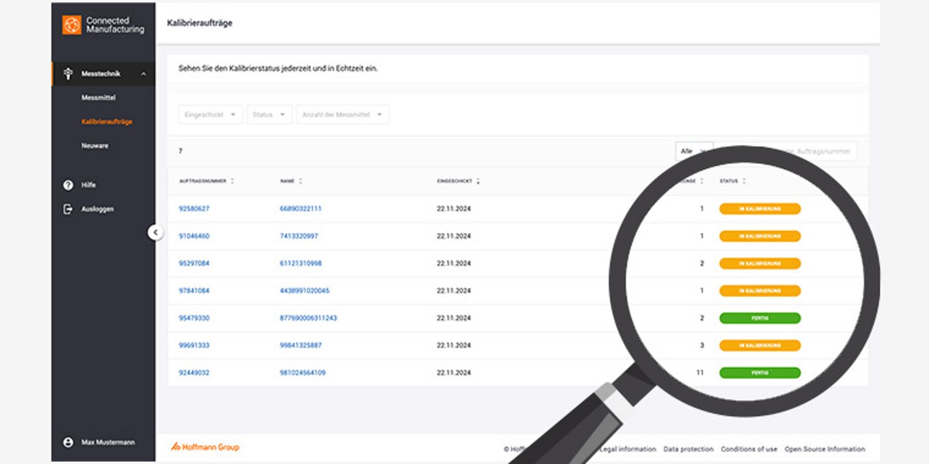Go to Messmittel in the sidebar
This screenshot has height=464, width=929.
click(x=98, y=97)
